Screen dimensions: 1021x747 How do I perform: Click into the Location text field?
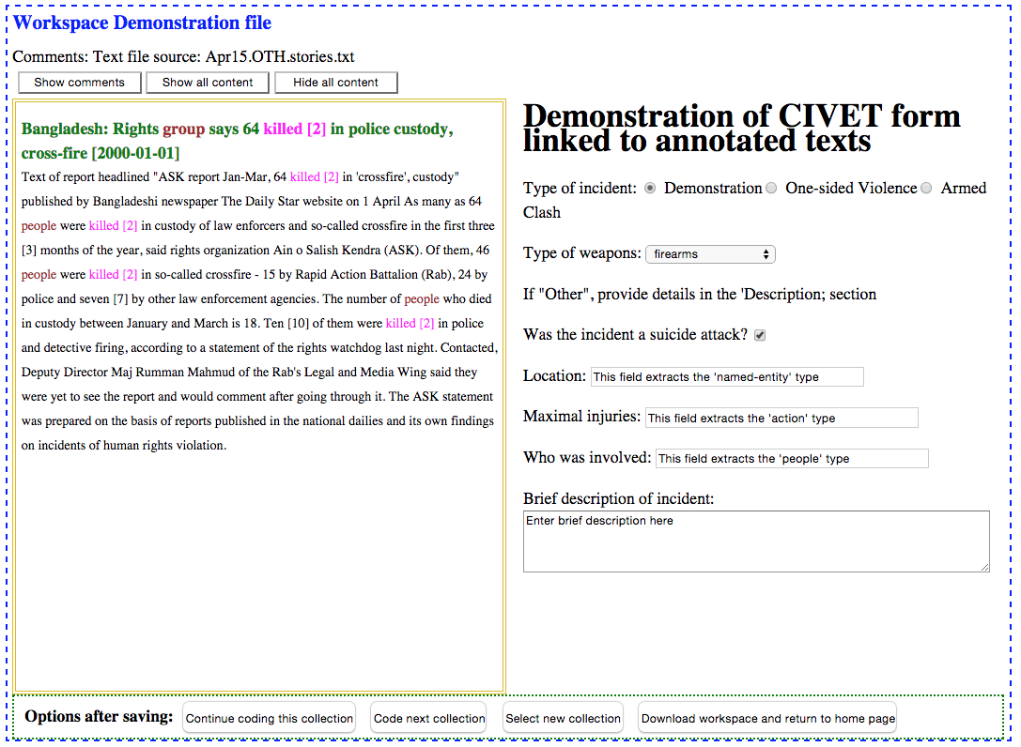(726, 377)
